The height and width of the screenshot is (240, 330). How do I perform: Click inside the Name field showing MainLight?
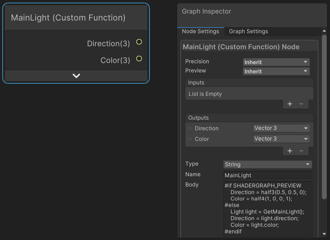(267, 175)
